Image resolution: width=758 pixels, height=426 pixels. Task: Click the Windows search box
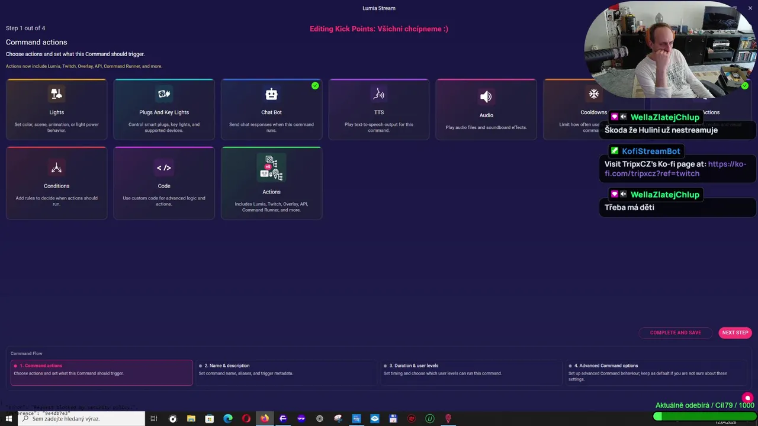(x=81, y=418)
